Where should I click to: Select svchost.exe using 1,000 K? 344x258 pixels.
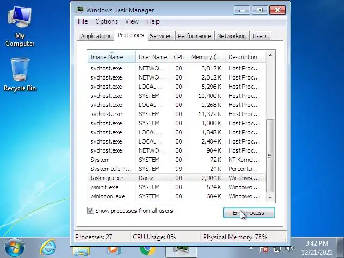[176, 123]
